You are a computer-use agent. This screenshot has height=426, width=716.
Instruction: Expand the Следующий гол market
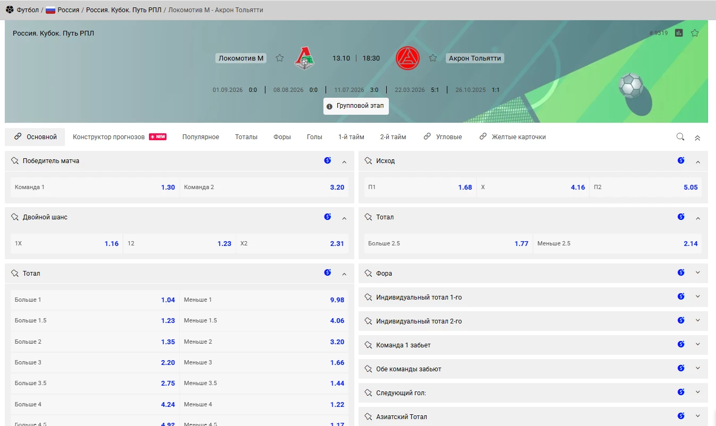[x=698, y=392]
